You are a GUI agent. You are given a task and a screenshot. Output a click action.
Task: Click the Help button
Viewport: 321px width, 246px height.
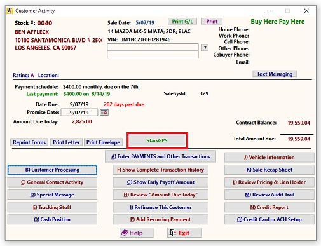pyautogui.click(x=137, y=233)
